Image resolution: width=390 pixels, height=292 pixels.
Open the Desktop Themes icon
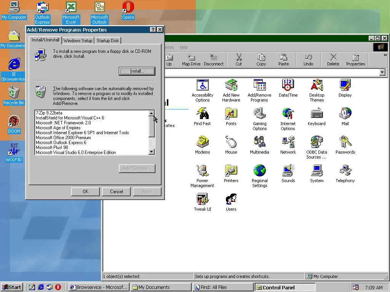click(316, 90)
